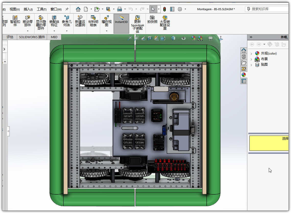Click Zoom to Area magnifier icon
The height and width of the screenshot is (213, 291).
137,38
